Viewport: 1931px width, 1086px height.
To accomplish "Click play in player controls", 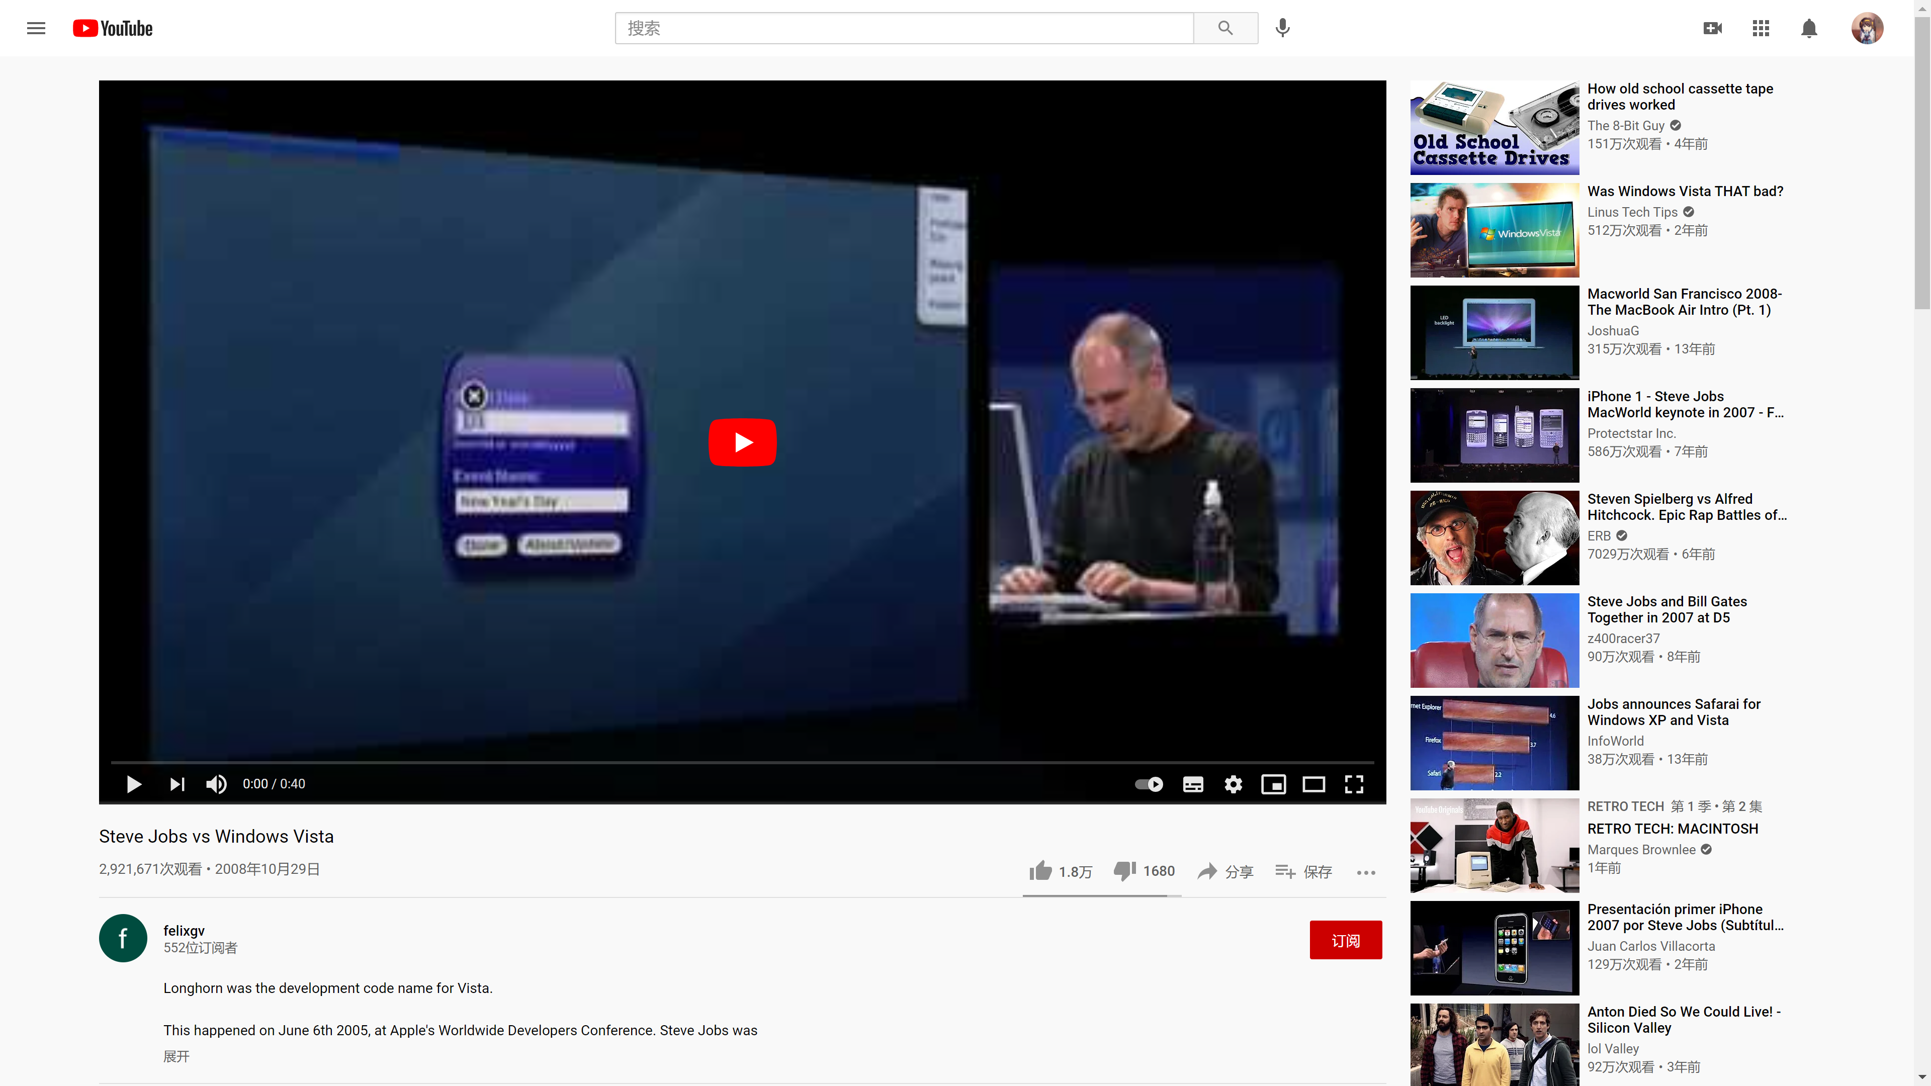I will 133,784.
